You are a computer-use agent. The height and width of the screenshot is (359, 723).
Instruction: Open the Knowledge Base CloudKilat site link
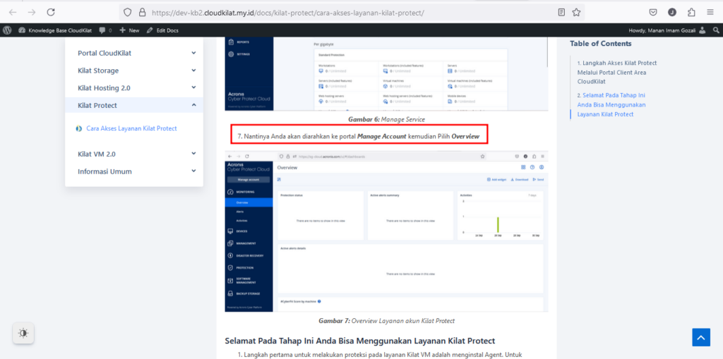pyautogui.click(x=55, y=30)
